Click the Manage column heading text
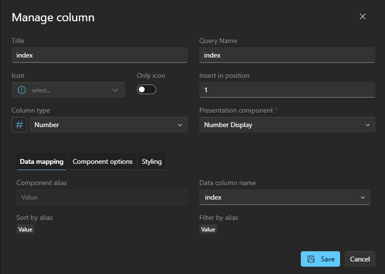The height and width of the screenshot is (274, 385). [53, 17]
